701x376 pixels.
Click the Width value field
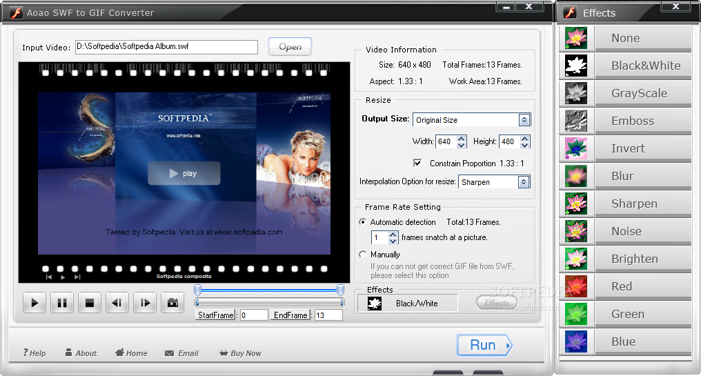pyautogui.click(x=446, y=141)
